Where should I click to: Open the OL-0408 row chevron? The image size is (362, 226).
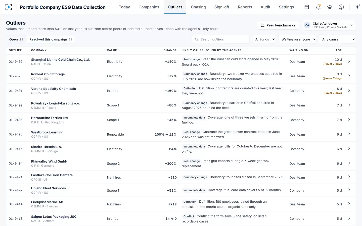(349, 120)
